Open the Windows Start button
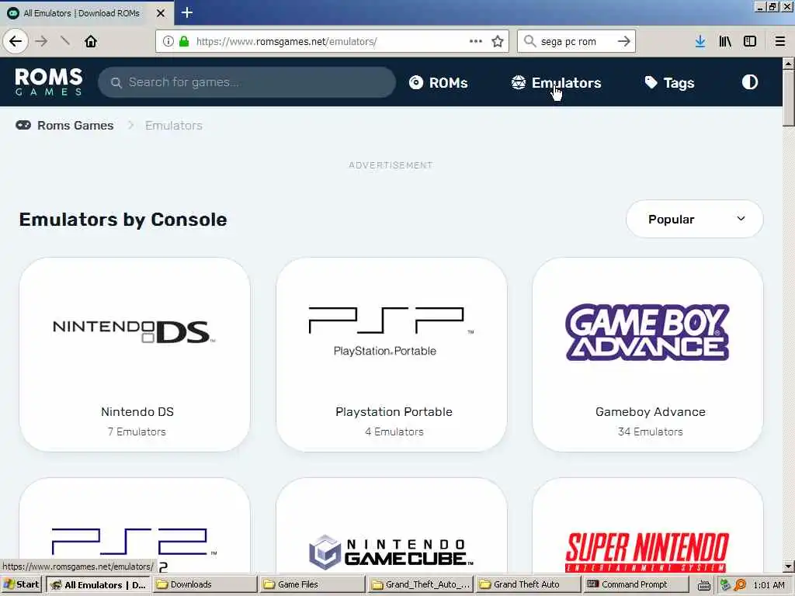Screen dimensions: 795x596 [22, 584]
